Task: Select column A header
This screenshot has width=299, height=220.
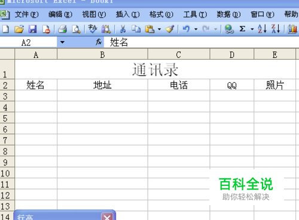Action: point(36,54)
